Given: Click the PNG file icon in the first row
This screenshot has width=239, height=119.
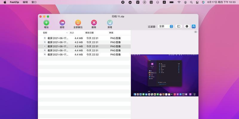Looking at the screenshot, I should pyautogui.click(x=45, y=38).
